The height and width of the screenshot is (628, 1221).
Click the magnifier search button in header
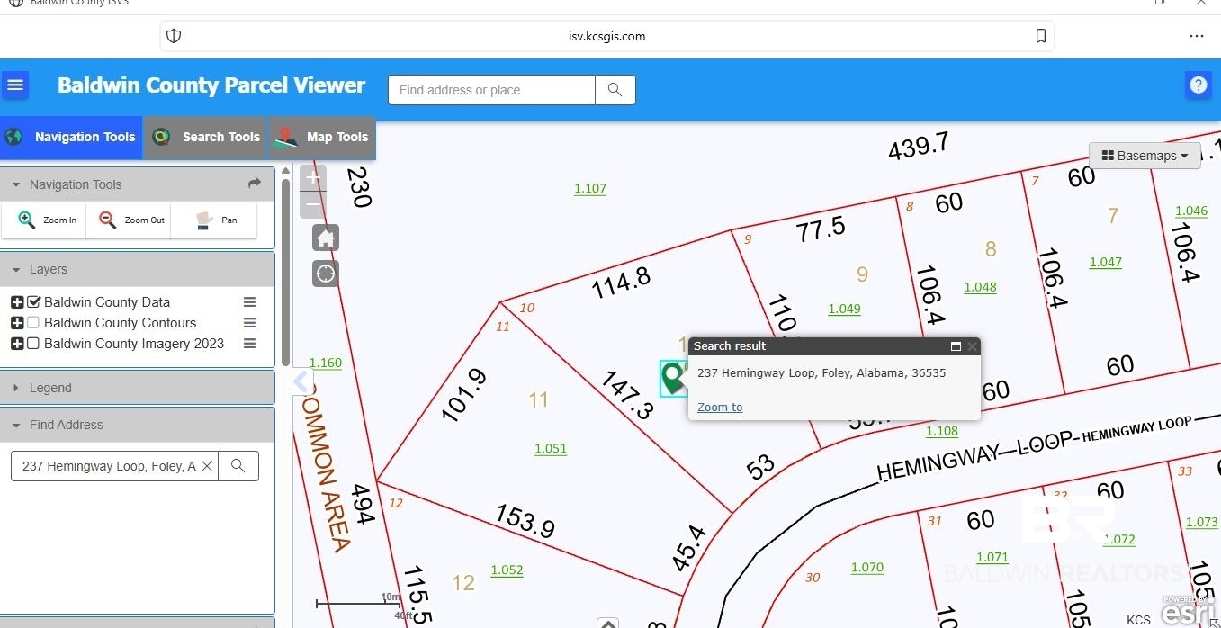615,90
